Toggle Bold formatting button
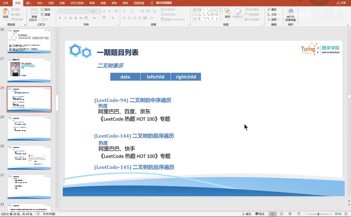This screenshot has width=351, height=217. click(60, 18)
